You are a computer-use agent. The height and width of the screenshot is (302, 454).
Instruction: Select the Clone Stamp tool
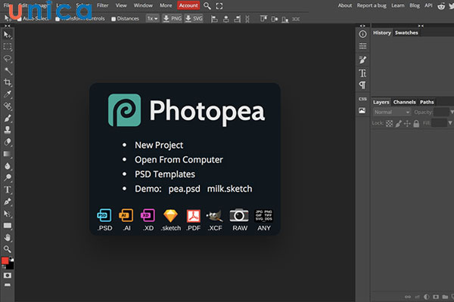point(8,130)
